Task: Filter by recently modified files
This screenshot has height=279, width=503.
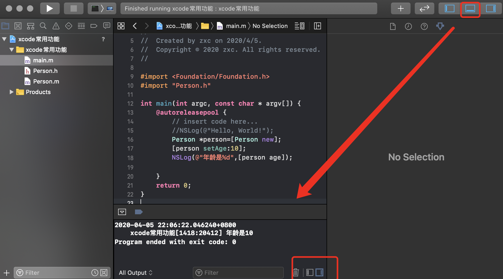Action: click(x=95, y=273)
